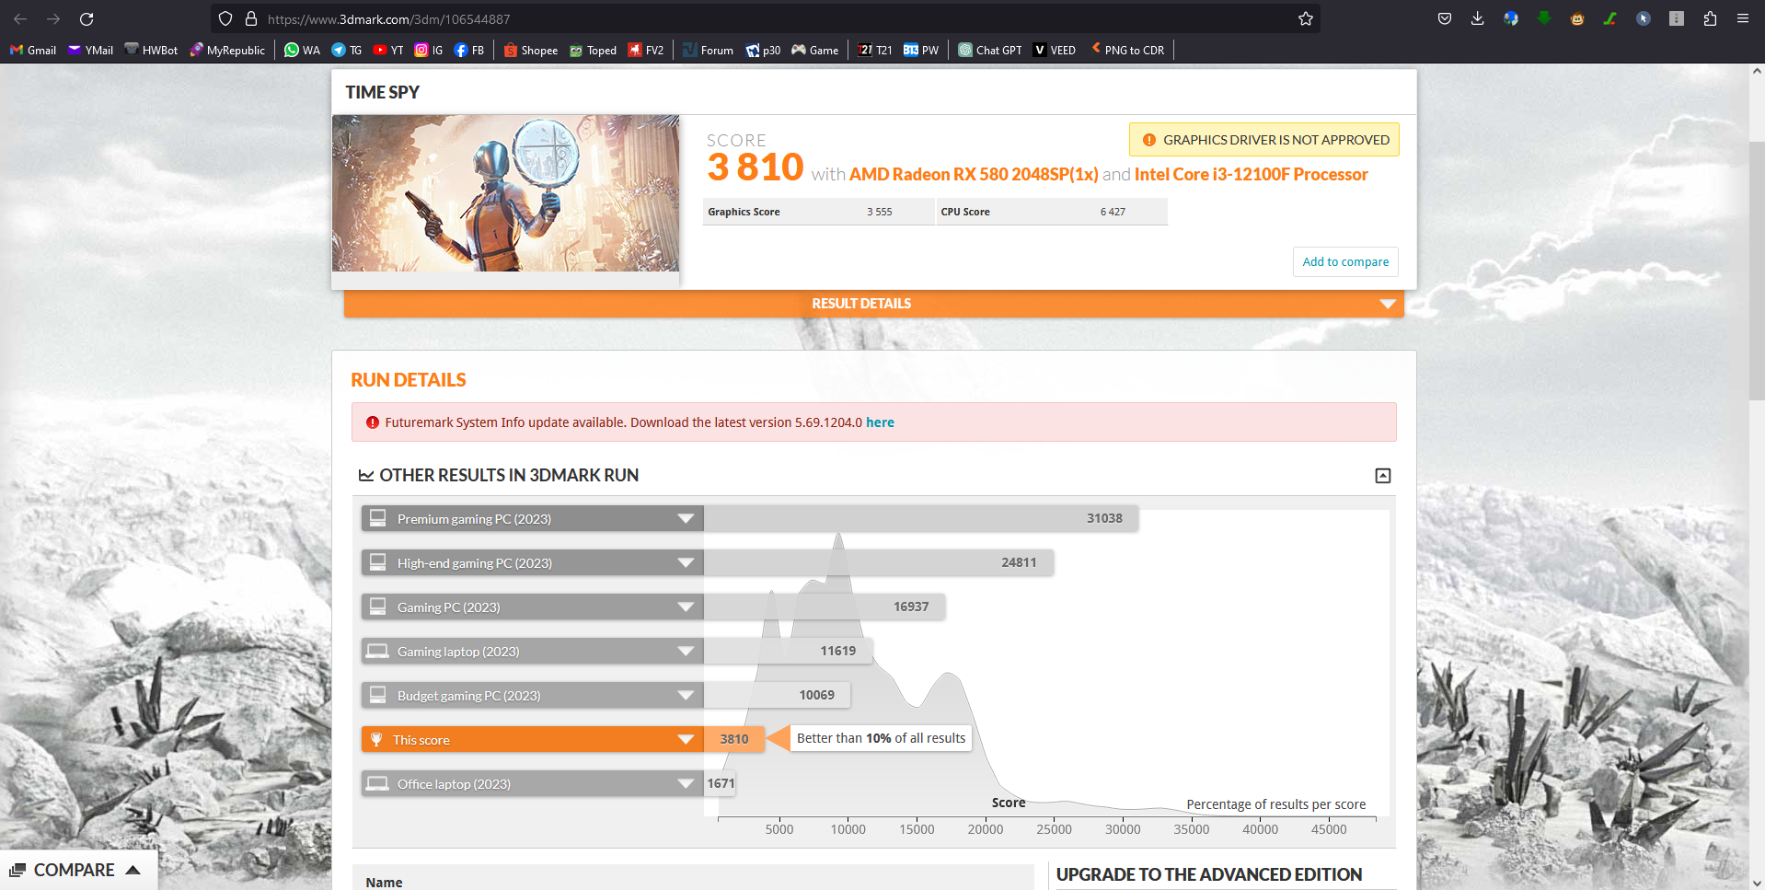Open the Shopee bookmark

coord(531,50)
